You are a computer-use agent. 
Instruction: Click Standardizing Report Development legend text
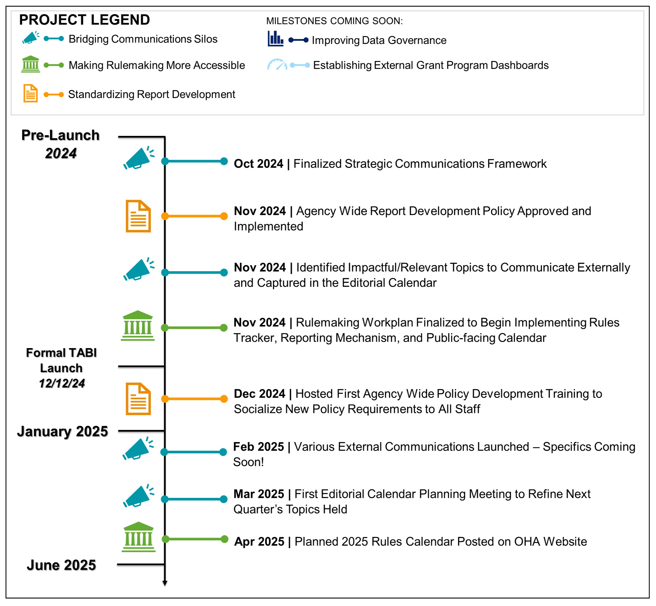point(152,95)
